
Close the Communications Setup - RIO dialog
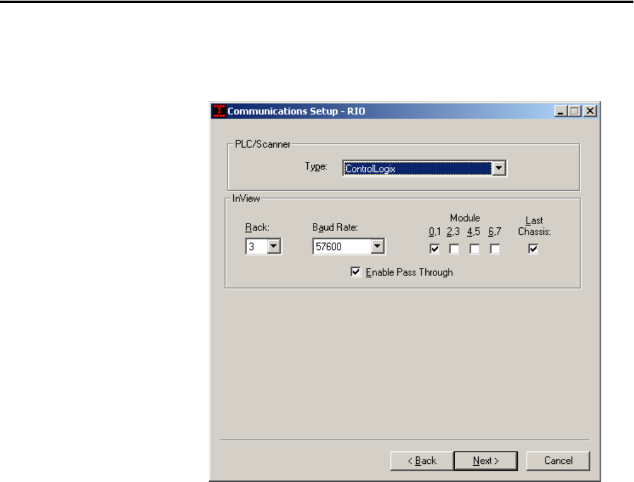(590, 111)
